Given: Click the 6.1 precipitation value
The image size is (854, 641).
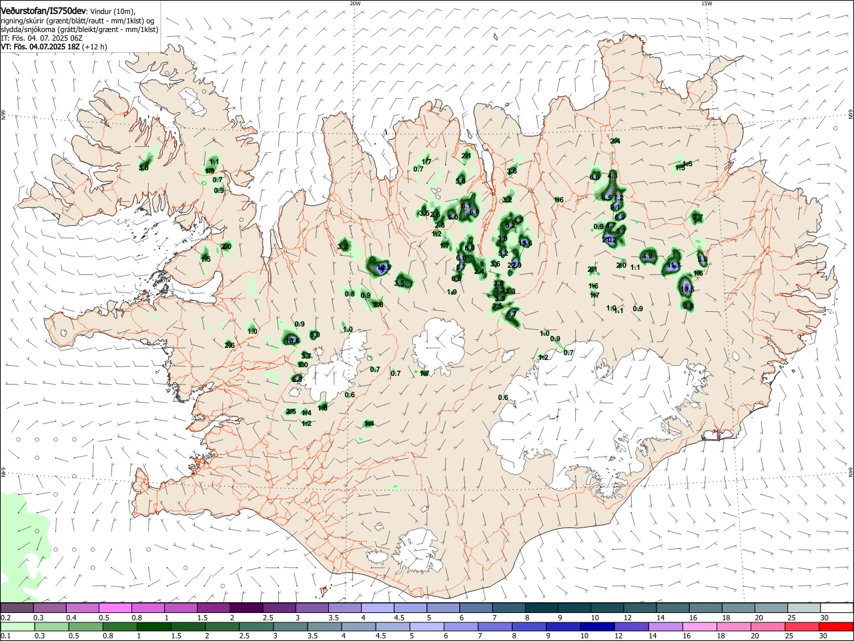Looking at the screenshot, I should [x=466, y=206].
